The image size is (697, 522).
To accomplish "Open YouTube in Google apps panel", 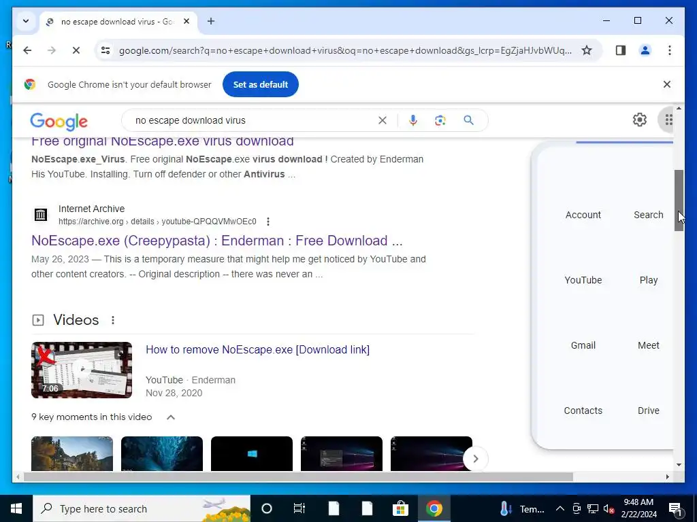I will [x=583, y=280].
